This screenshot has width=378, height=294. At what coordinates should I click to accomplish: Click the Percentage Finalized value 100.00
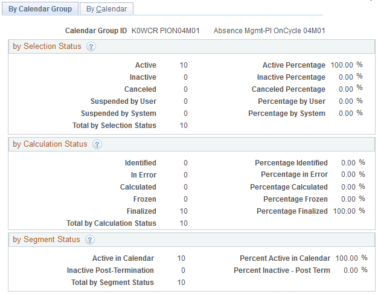coord(344,211)
